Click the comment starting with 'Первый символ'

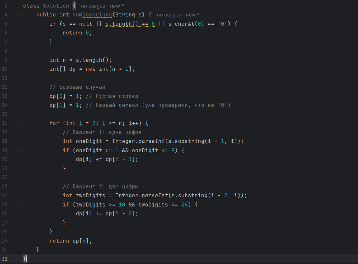click(x=158, y=105)
